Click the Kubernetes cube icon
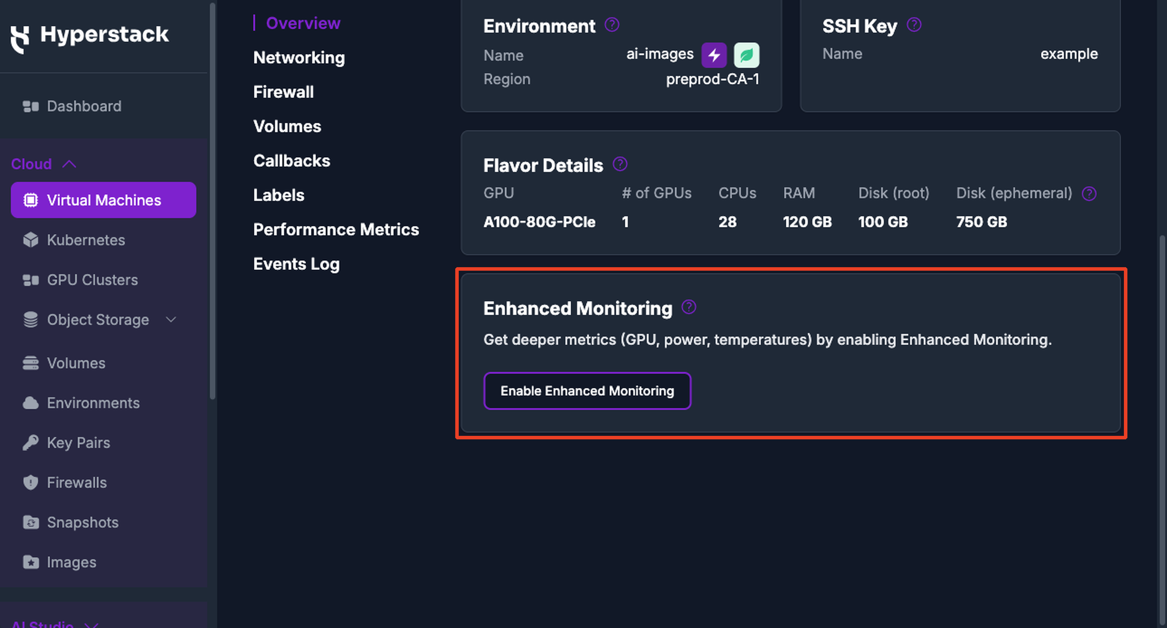The height and width of the screenshot is (628, 1167). click(31, 240)
